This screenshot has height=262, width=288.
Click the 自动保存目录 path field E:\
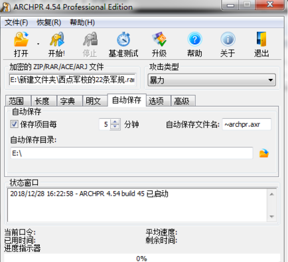[131, 153]
